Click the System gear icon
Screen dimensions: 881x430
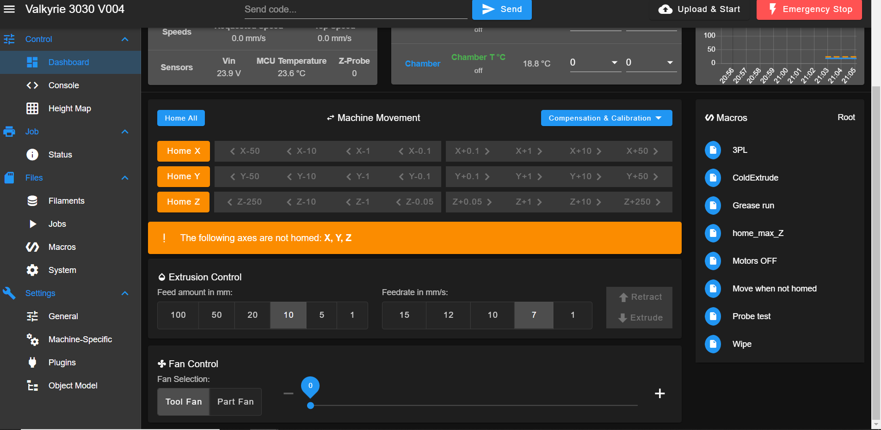click(x=32, y=270)
